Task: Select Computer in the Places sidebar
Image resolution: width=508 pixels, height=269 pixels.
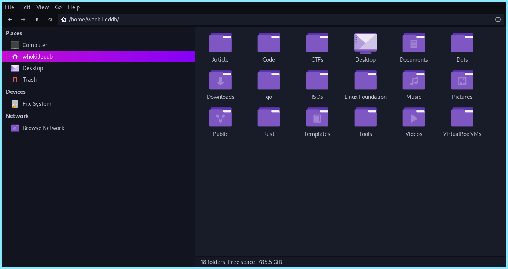Action: [x=35, y=45]
